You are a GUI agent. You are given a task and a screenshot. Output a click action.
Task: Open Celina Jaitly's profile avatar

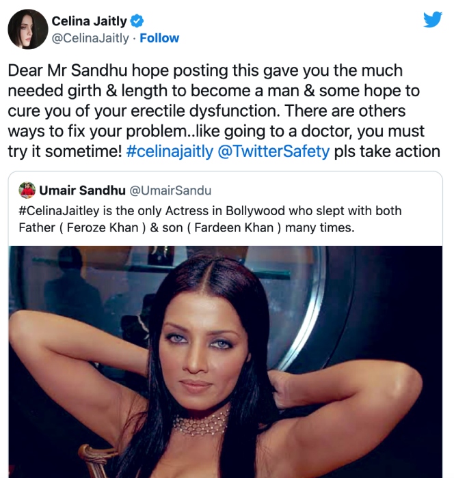[28, 29]
